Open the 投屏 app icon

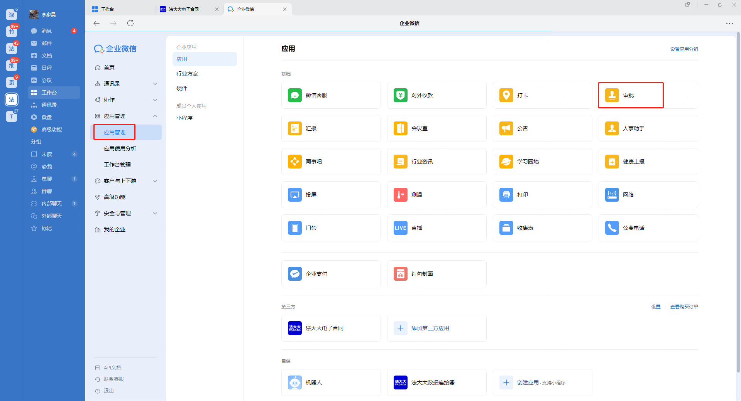coord(294,195)
